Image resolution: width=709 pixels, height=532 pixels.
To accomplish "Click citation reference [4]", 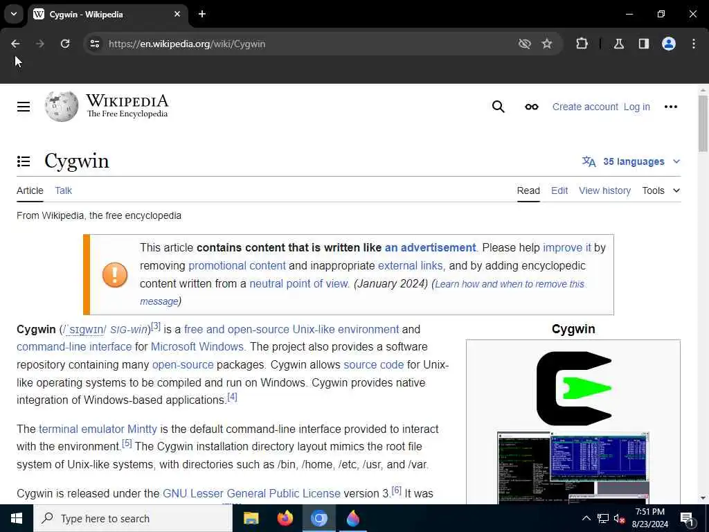I will pyautogui.click(x=232, y=397).
